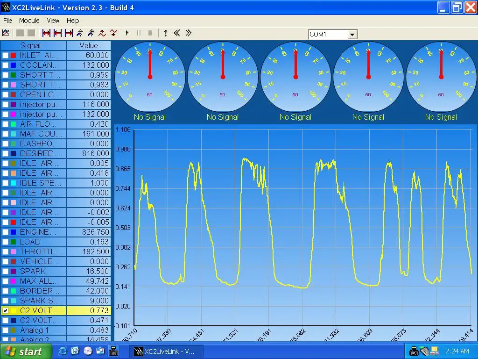Uncheck the highlighted O2 VOLT... checkbox
The height and width of the screenshot is (359, 478).
coord(5,310)
